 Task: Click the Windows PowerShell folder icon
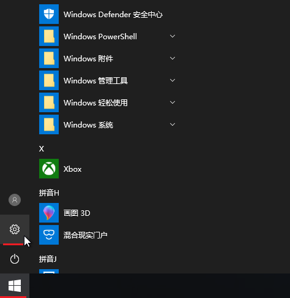tap(49, 36)
